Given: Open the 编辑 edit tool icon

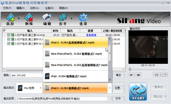Looking at the screenshot, I should 47,19.
